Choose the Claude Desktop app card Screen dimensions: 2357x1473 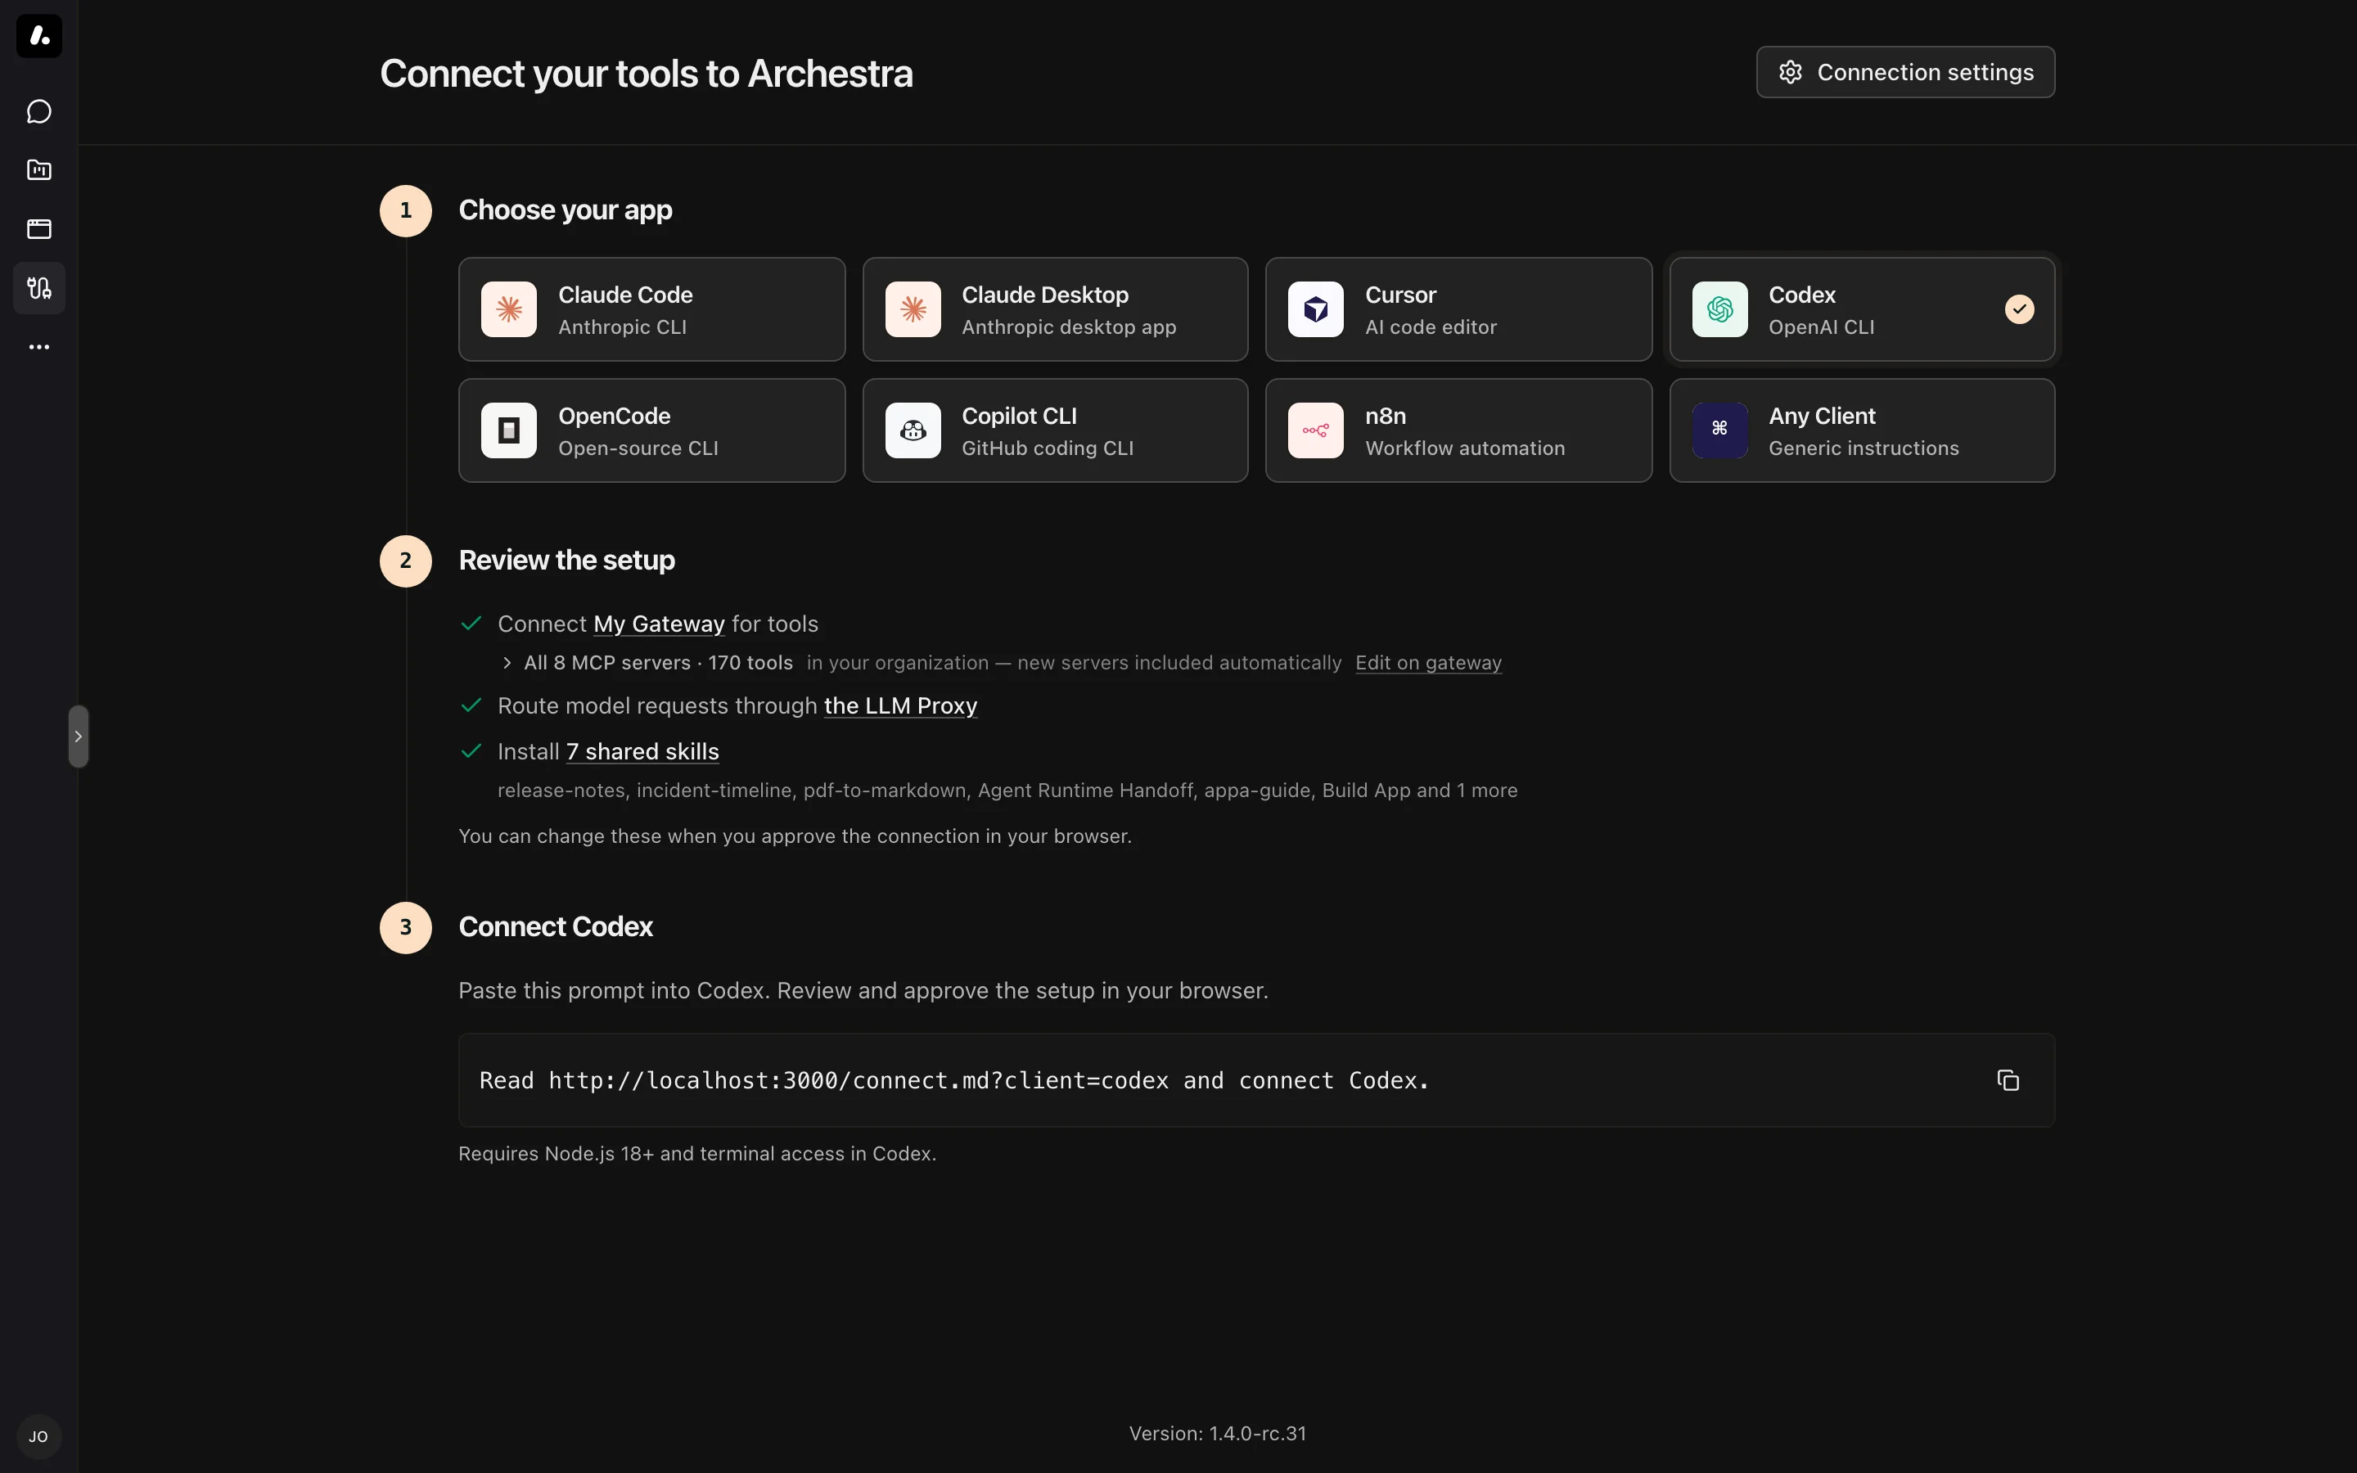(x=1055, y=309)
